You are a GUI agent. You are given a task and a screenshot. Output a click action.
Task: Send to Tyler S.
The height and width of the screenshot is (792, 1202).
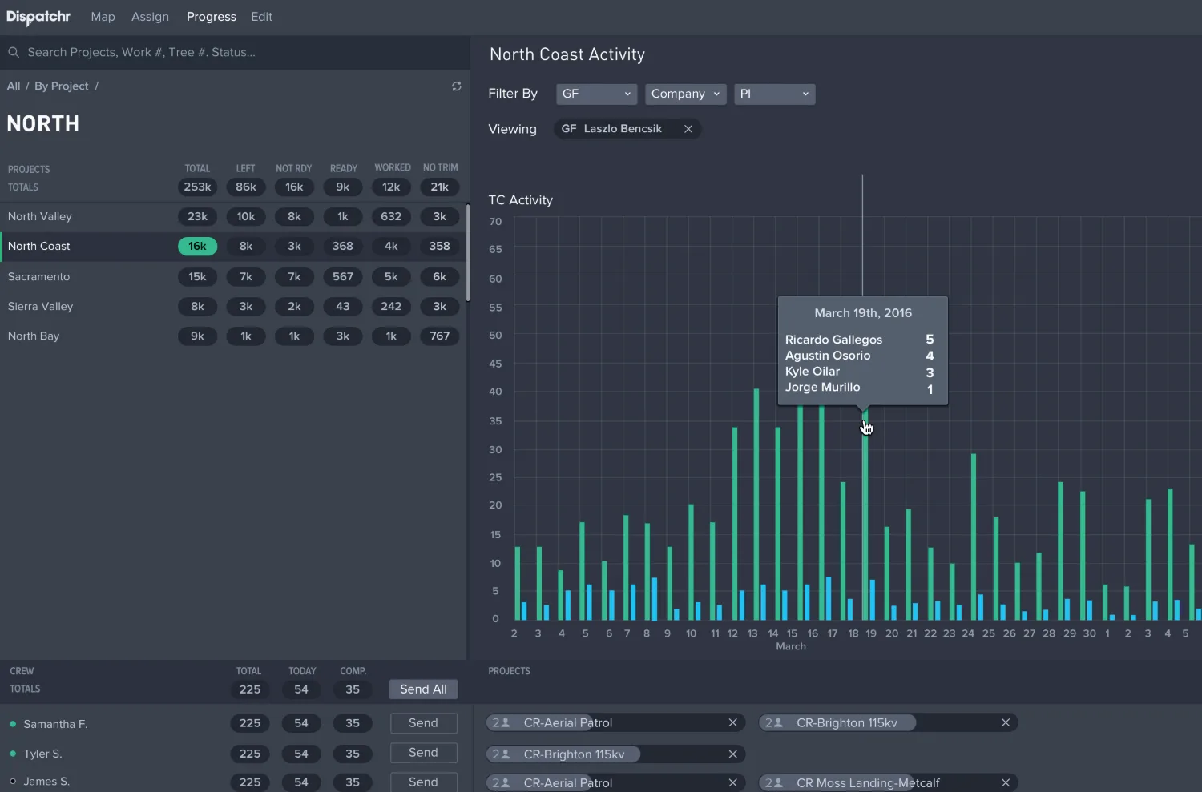point(423,753)
